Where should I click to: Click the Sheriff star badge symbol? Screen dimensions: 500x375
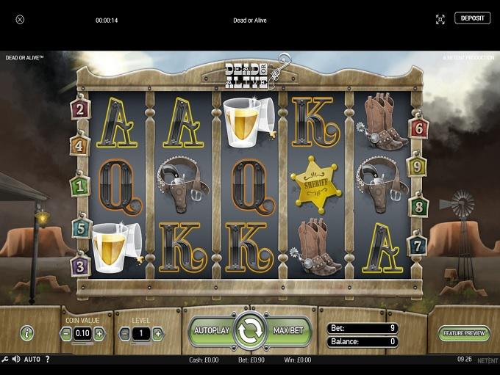[x=315, y=184]
